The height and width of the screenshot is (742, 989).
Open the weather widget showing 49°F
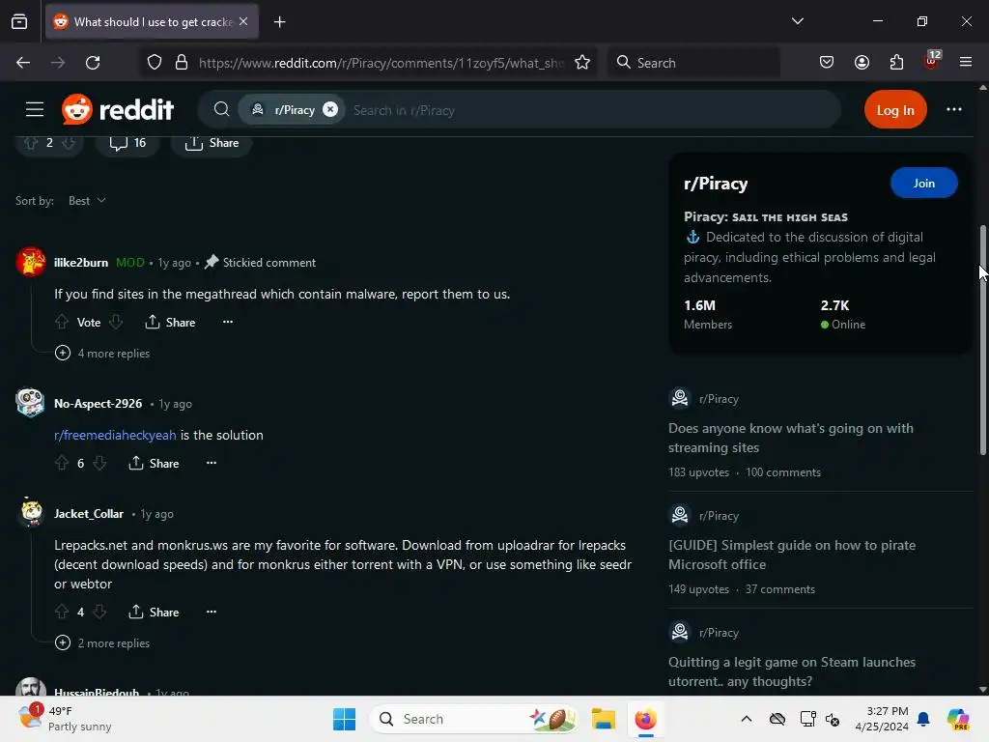[x=65, y=719]
